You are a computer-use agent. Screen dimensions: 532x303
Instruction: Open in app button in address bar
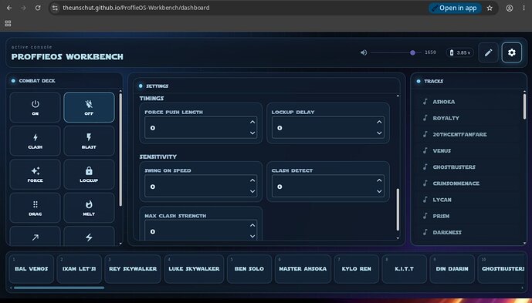(455, 8)
